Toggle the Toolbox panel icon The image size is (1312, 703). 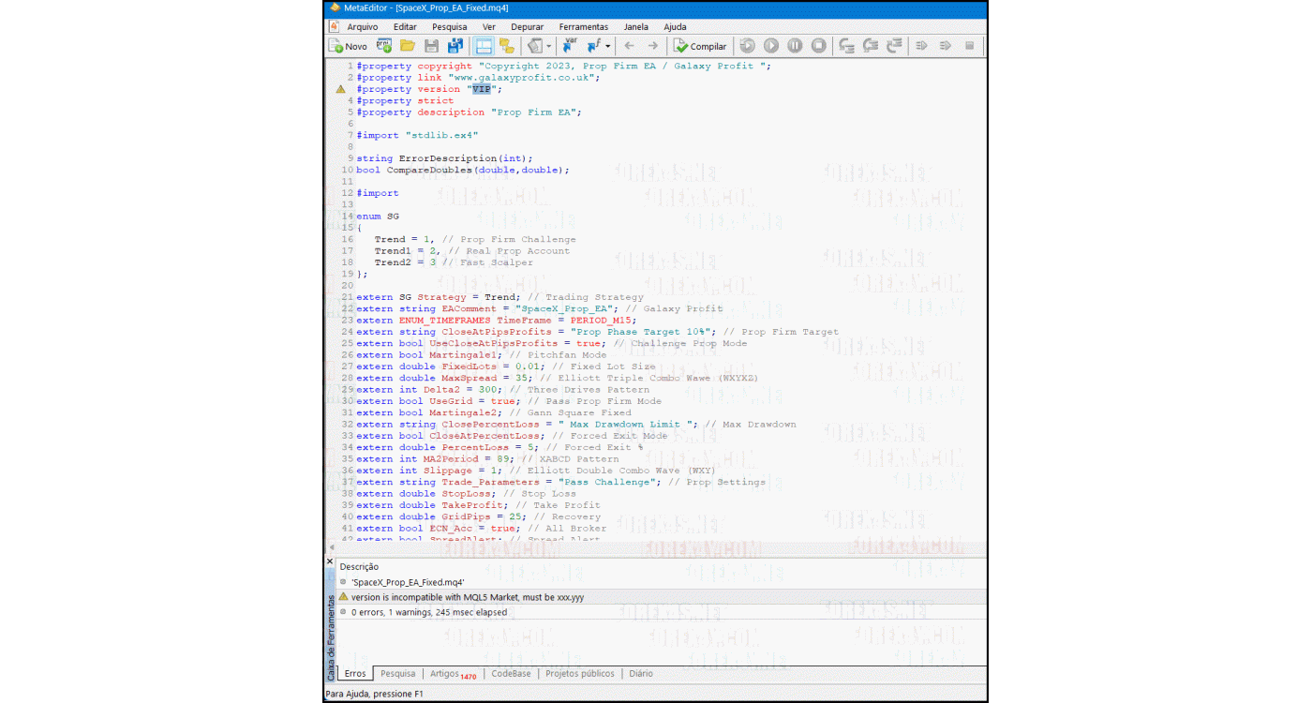507,46
